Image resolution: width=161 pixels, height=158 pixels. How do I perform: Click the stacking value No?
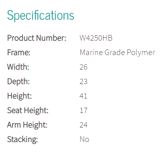85,139
